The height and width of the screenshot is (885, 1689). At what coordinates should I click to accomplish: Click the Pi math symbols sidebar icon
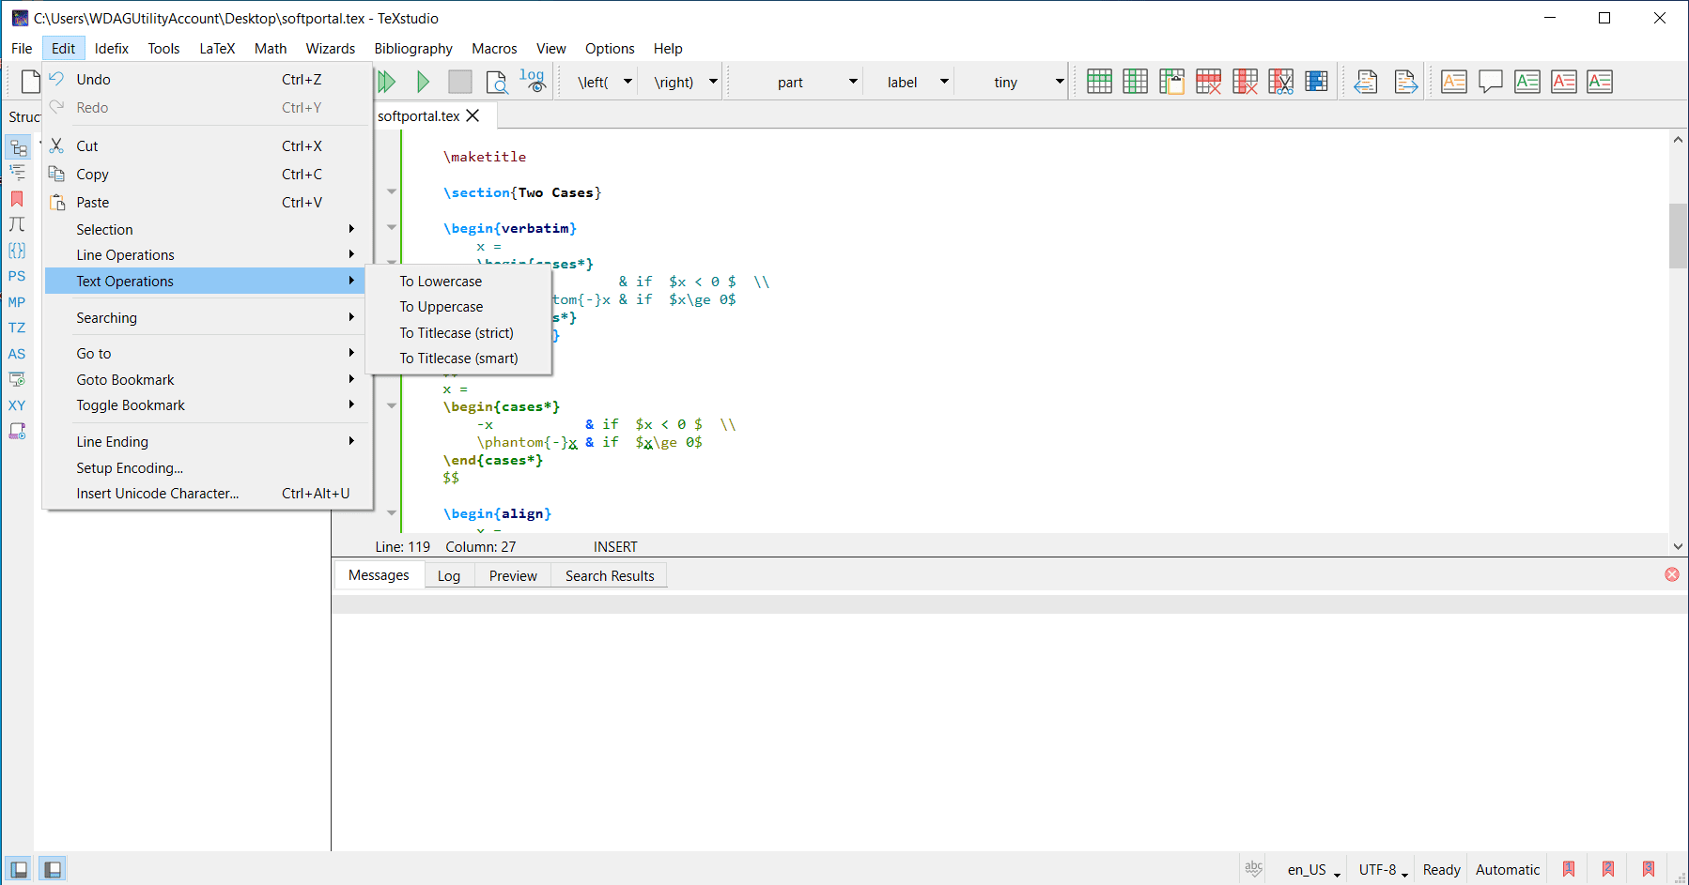[17, 224]
